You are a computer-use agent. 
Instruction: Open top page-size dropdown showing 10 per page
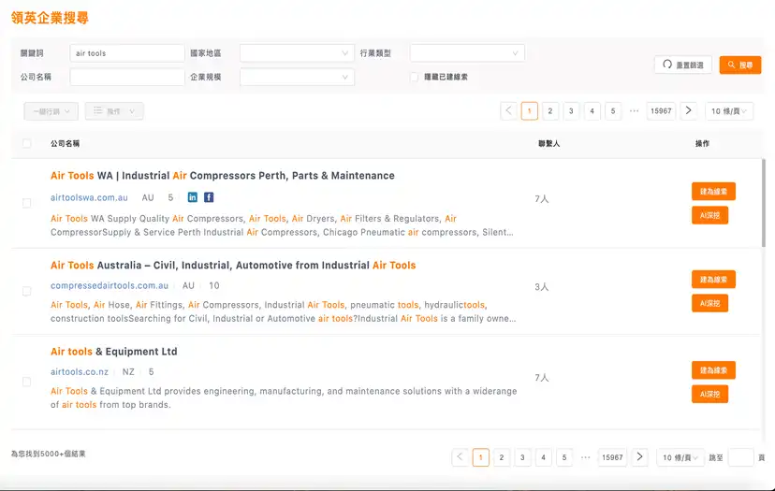pos(729,111)
